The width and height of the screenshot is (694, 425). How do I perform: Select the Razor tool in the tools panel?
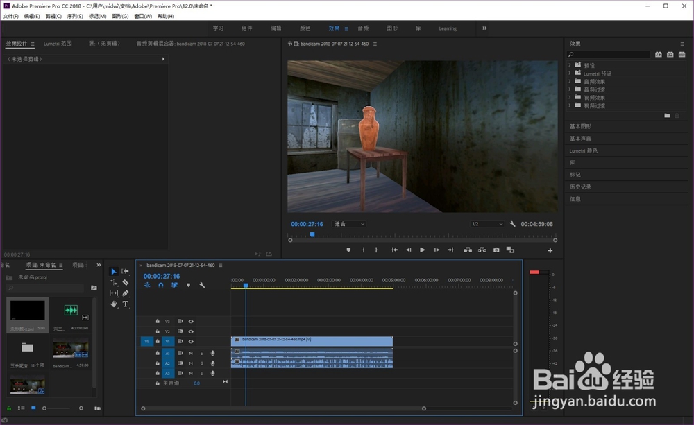(126, 283)
